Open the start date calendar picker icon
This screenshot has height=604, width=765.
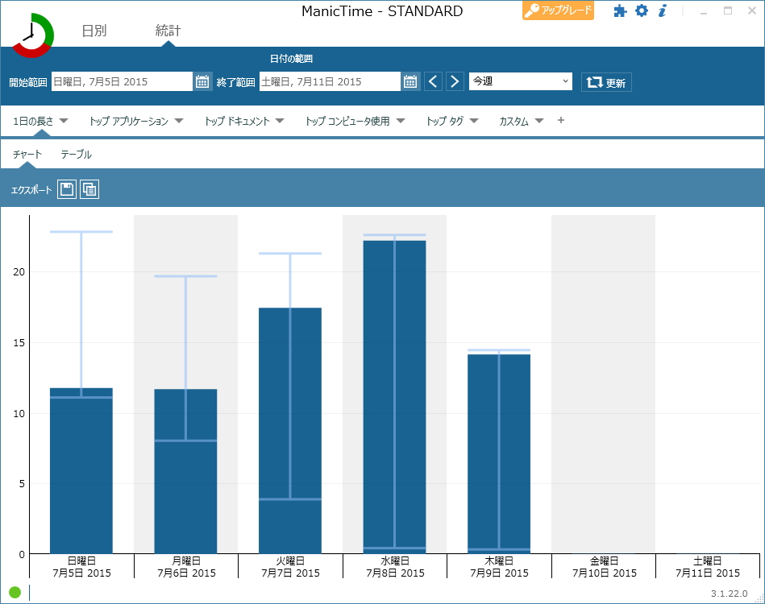point(202,81)
